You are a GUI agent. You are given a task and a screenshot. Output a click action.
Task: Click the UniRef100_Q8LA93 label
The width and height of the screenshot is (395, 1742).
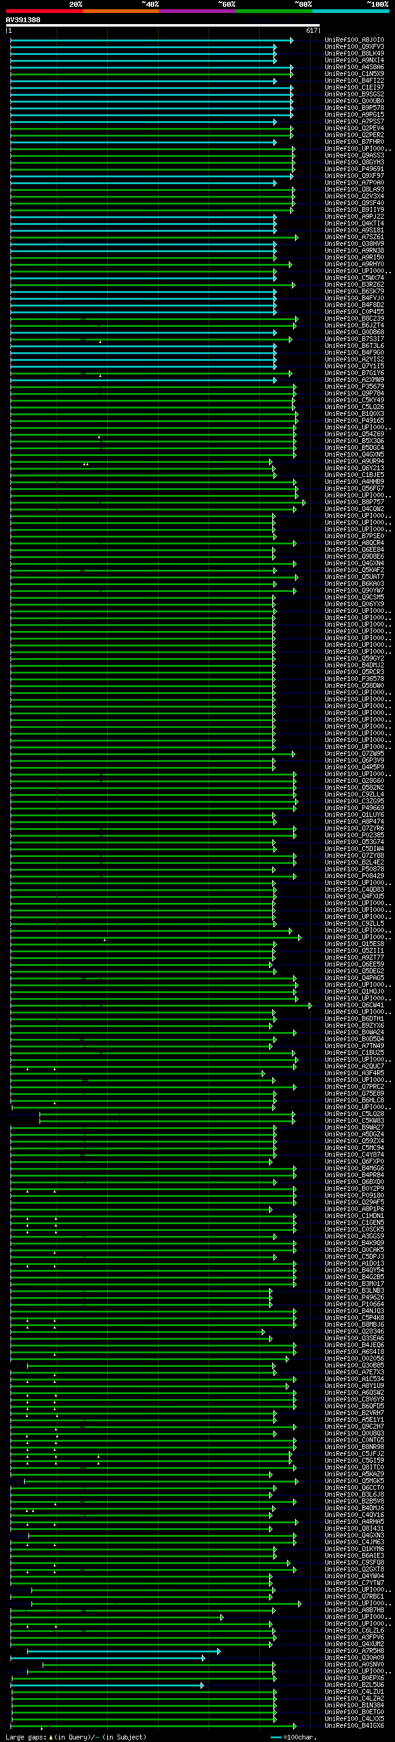pos(354,190)
